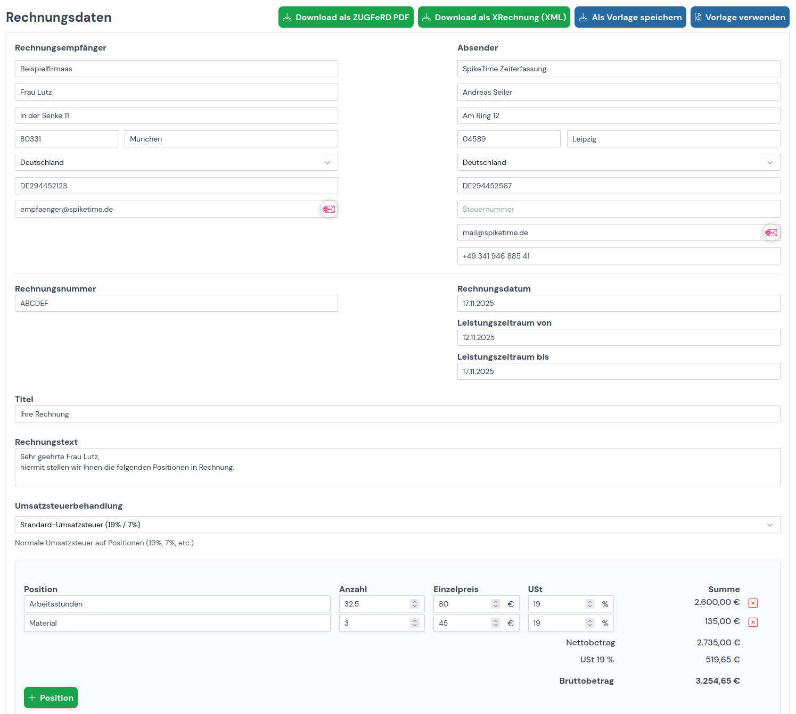Delete the Arbeitsstunden position row
The image size is (796, 714).
(753, 603)
